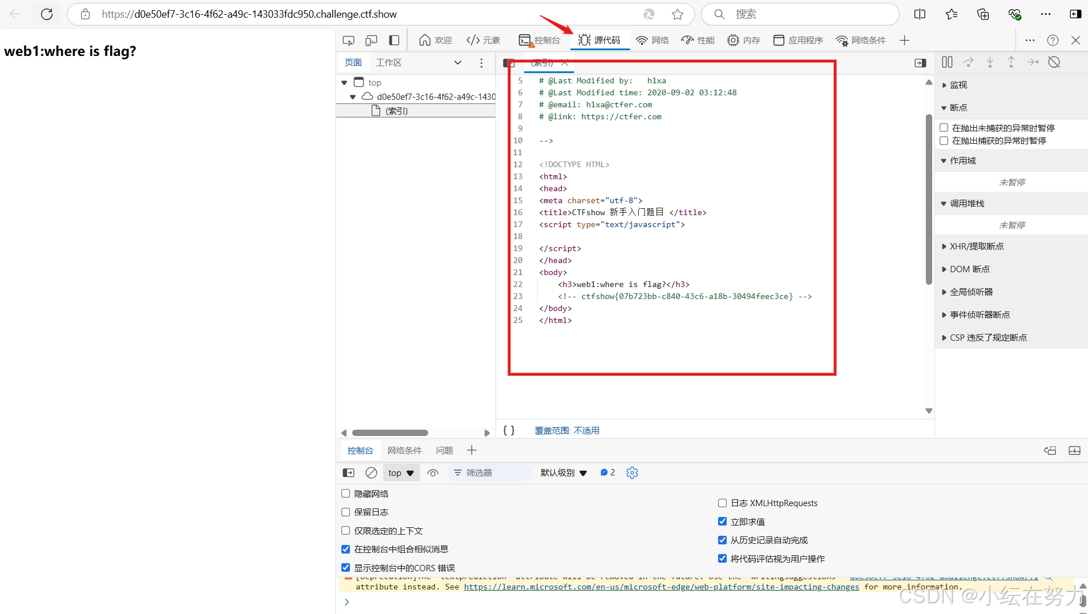Switch to the 元素 tab
This screenshot has height=614, width=1088.
(483, 41)
